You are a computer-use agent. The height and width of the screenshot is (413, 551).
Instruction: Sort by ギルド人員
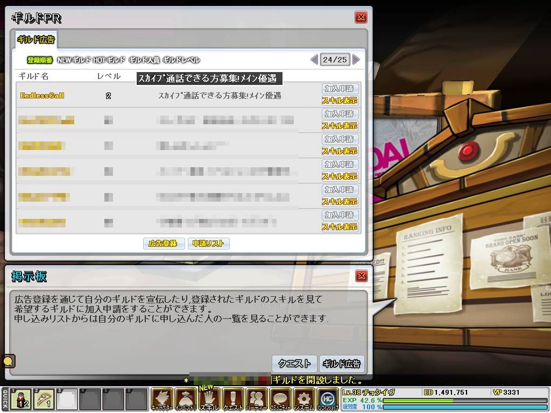[144, 60]
